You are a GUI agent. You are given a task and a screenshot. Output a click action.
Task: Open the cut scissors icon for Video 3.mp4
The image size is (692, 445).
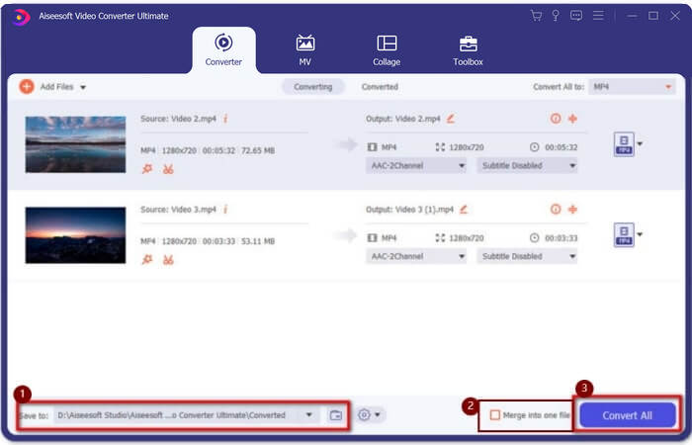[168, 259]
